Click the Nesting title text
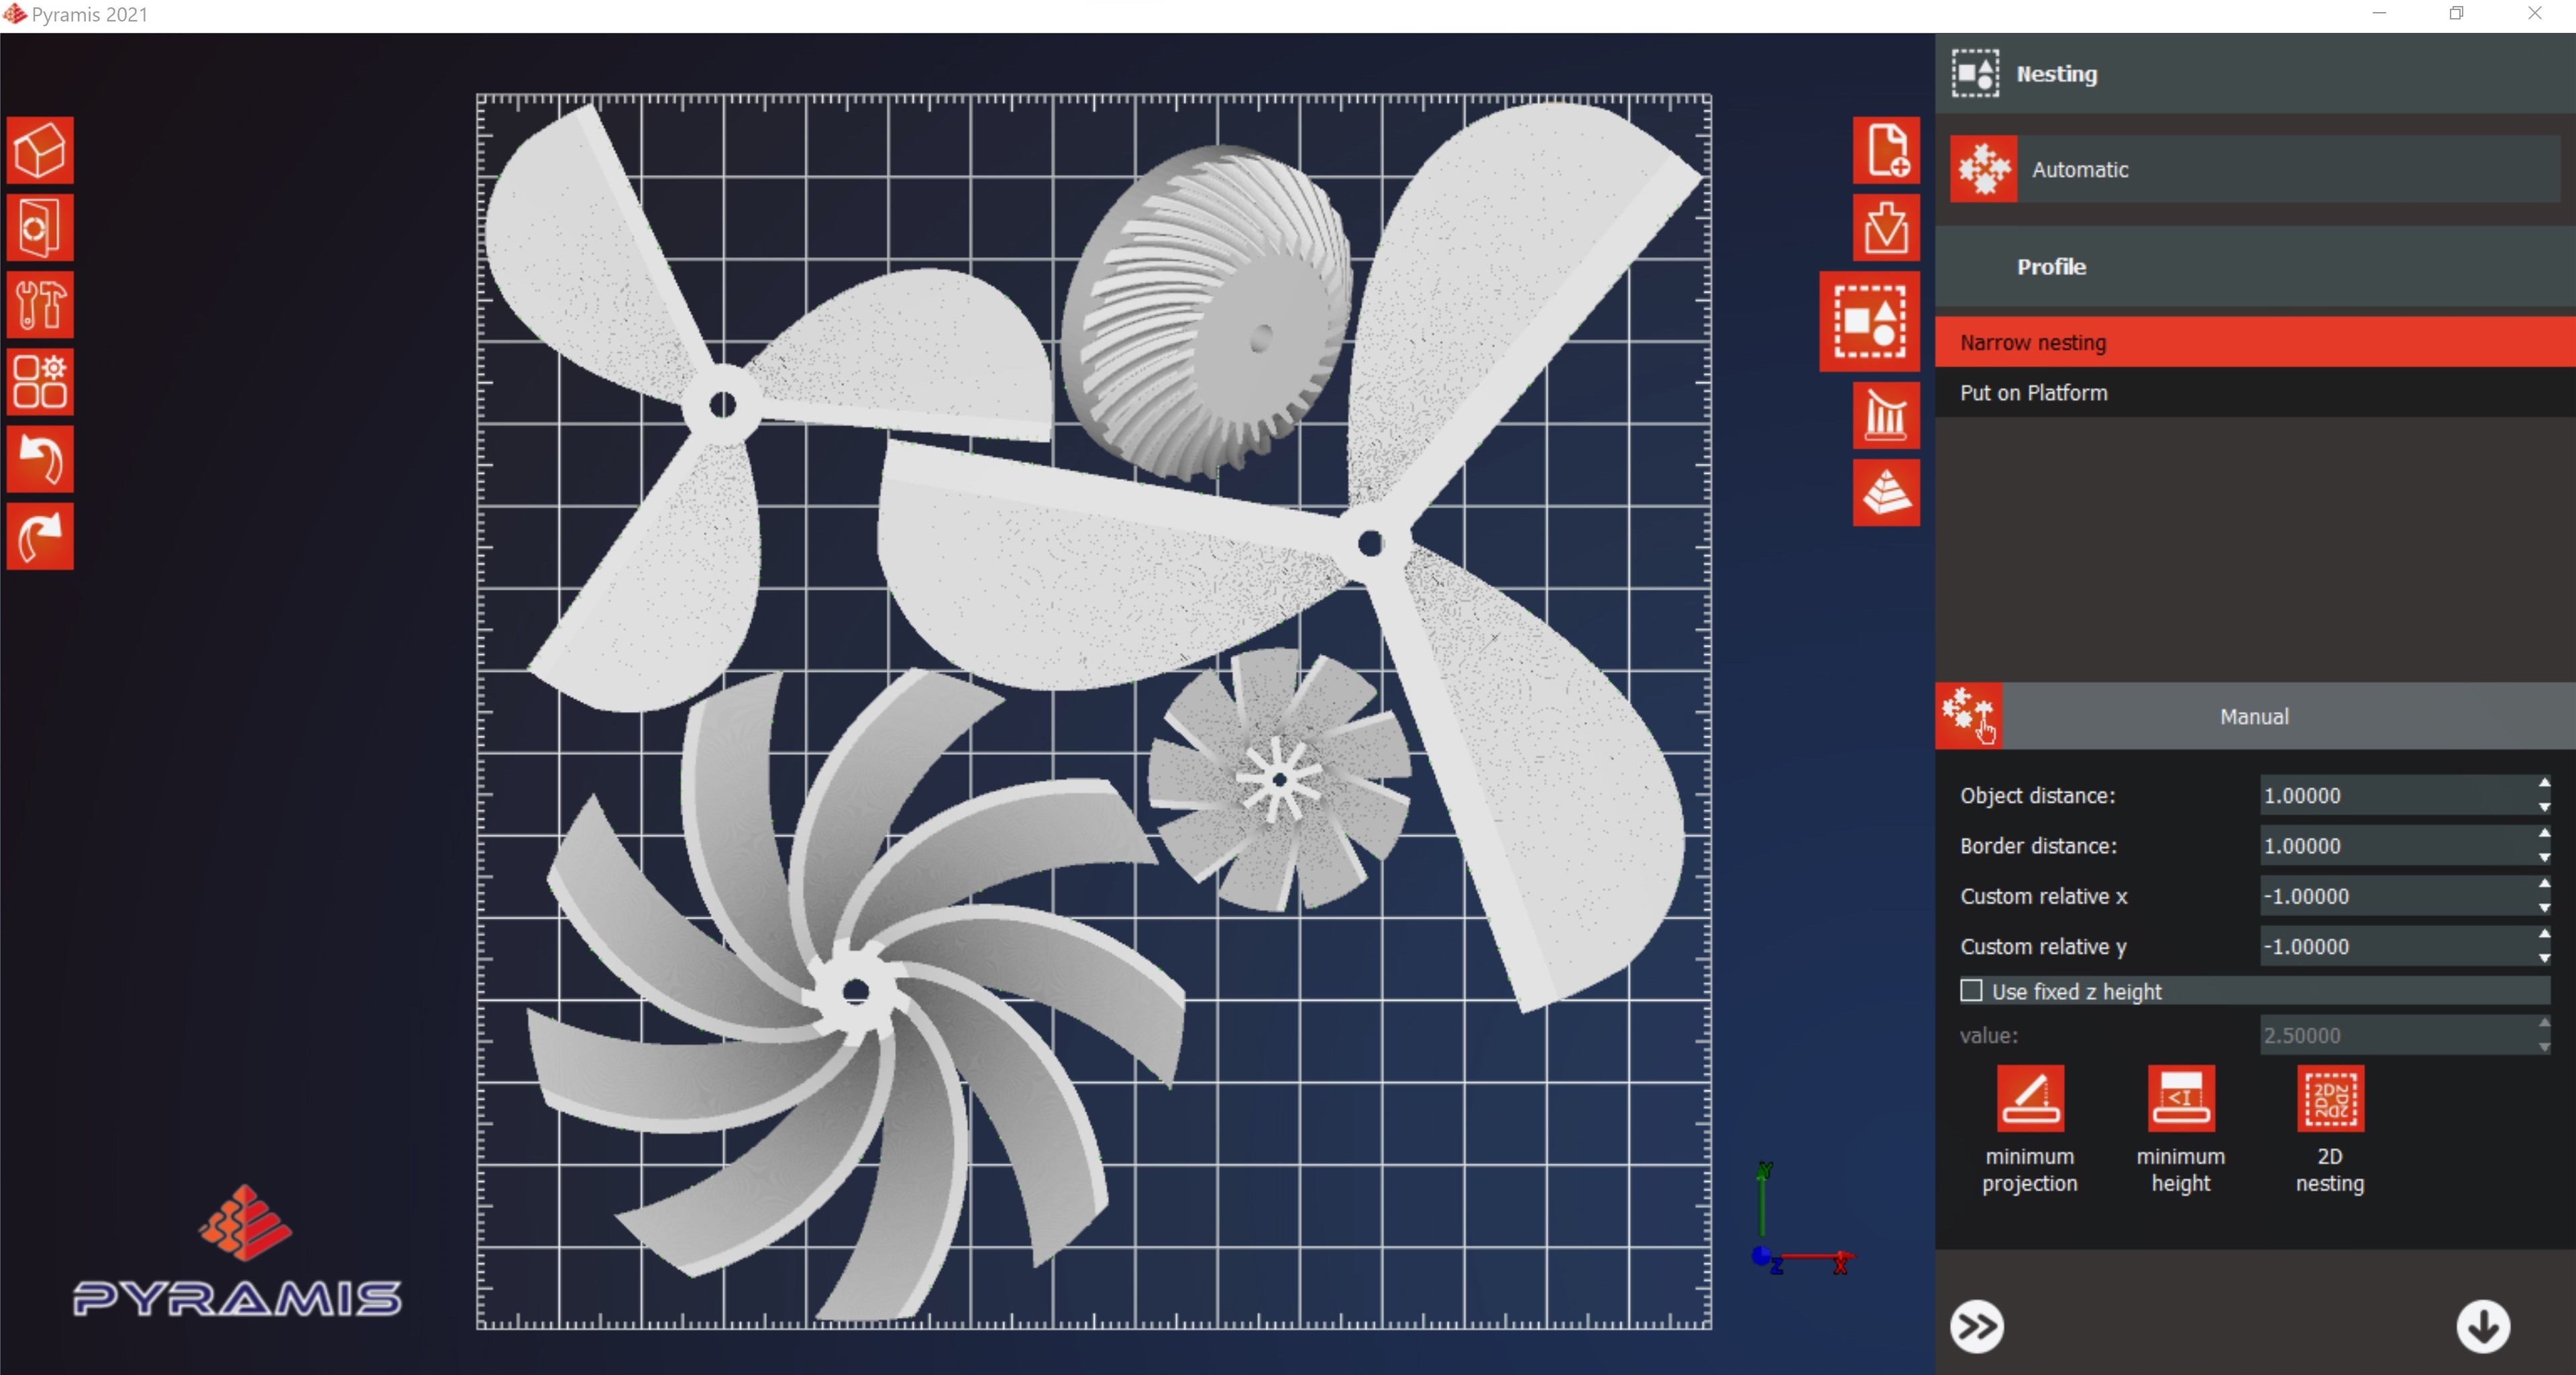The width and height of the screenshot is (2576, 1375). [x=2057, y=73]
